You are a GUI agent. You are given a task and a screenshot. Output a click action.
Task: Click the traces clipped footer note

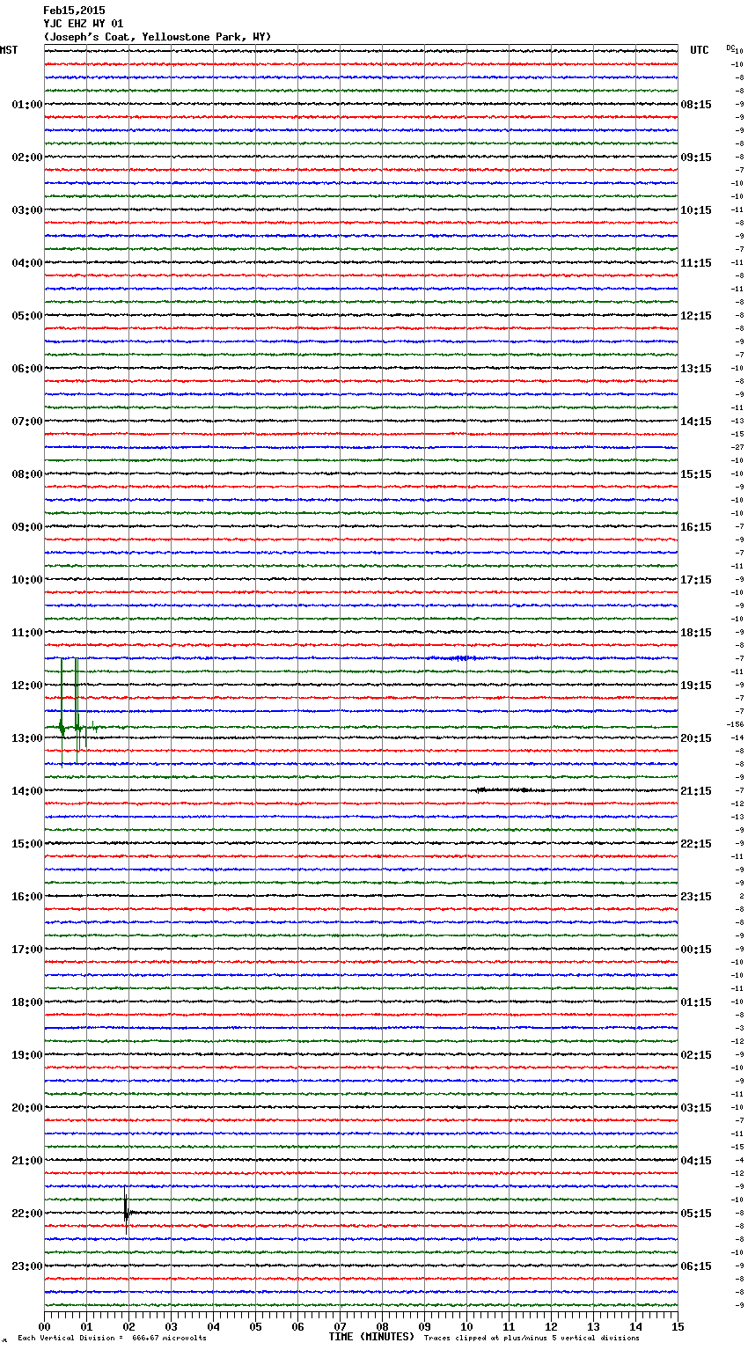pyautogui.click(x=532, y=1338)
